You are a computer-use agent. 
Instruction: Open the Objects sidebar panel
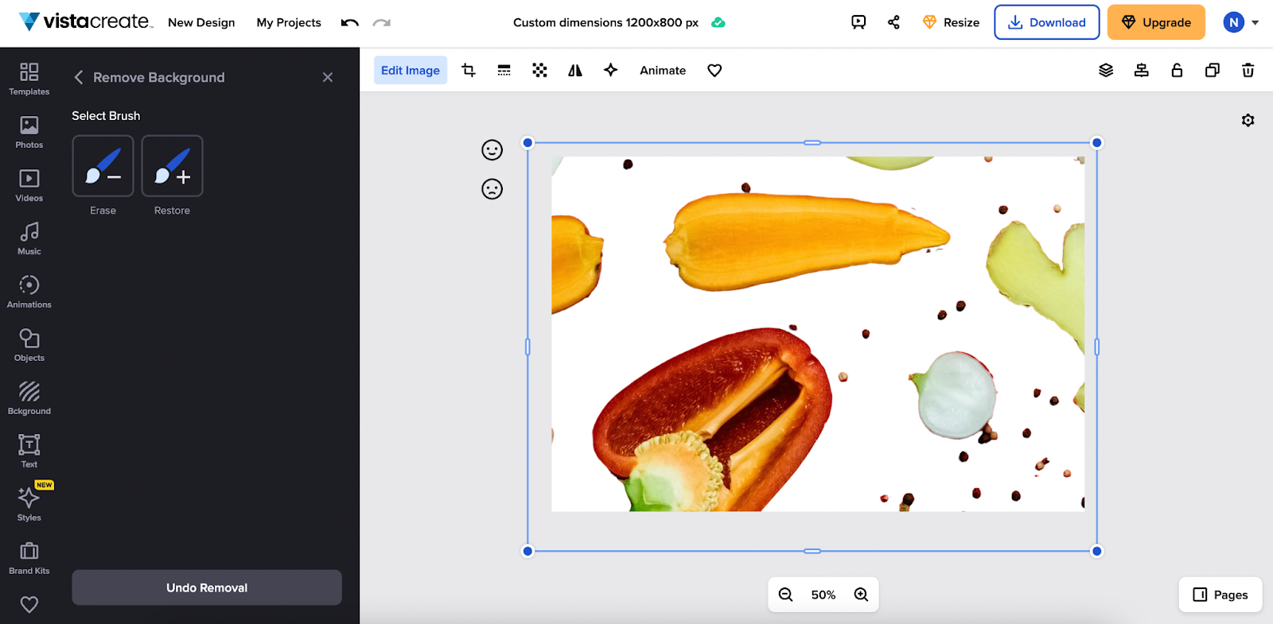click(x=29, y=345)
